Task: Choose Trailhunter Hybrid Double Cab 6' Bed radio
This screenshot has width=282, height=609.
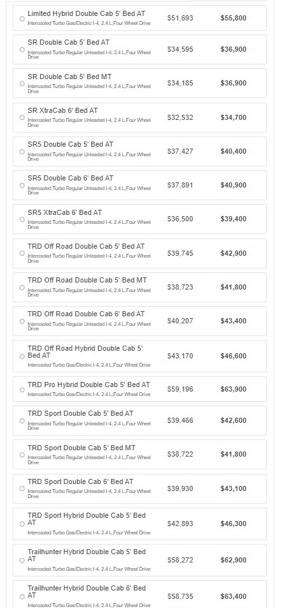Action: click(22, 597)
